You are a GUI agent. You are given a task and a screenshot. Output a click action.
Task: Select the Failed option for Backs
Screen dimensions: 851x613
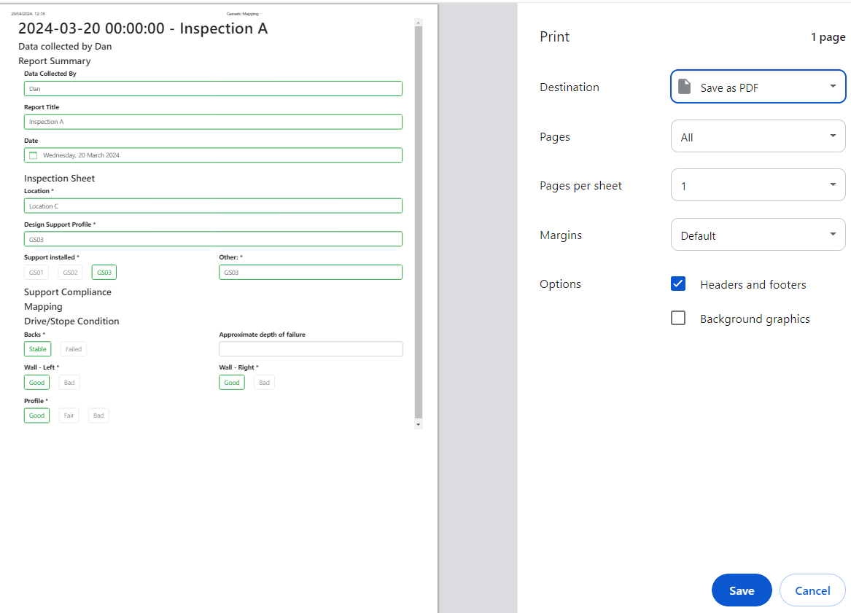coord(74,349)
